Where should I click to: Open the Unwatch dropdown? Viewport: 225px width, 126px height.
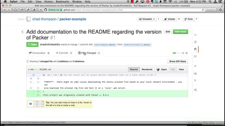(147, 19)
